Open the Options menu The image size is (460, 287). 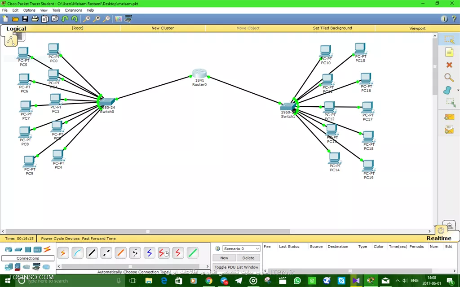[29, 10]
